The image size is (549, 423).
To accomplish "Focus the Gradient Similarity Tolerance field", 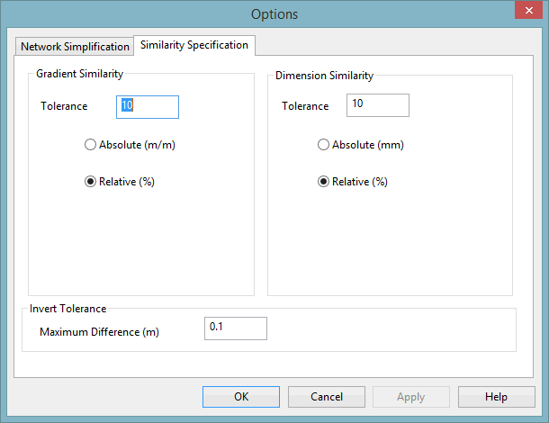I will pos(148,107).
